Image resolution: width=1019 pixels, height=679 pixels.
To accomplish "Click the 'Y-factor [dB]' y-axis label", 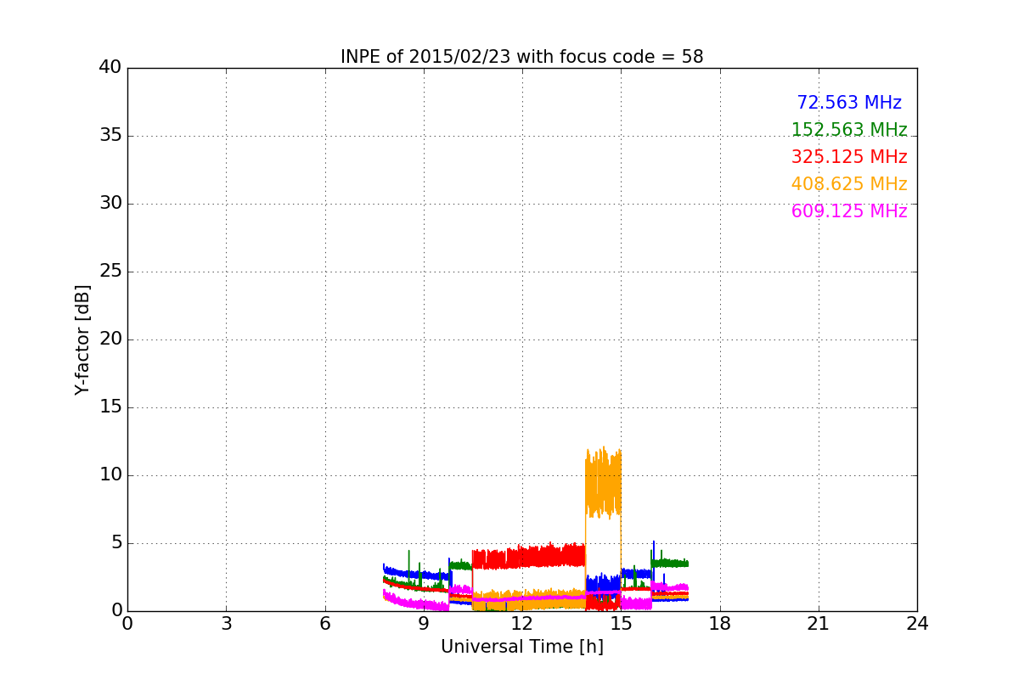I will click(82, 339).
